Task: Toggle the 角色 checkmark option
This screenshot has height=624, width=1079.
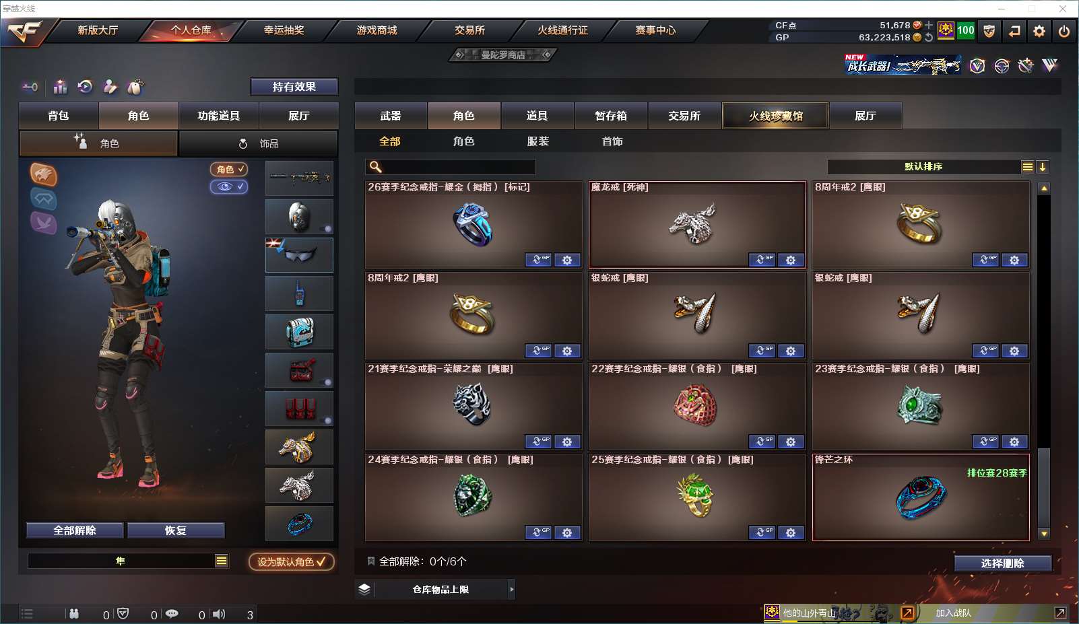Action: 229,169
